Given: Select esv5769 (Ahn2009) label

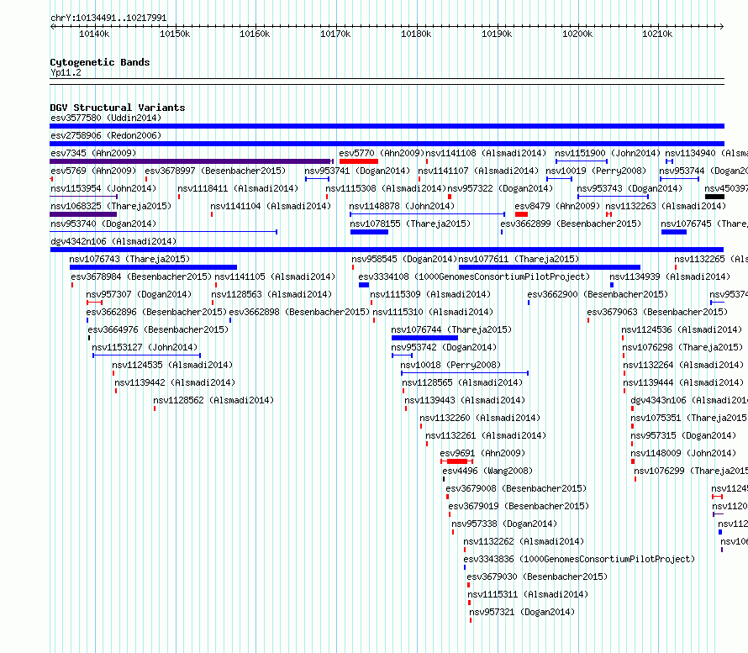Looking at the screenshot, I should [x=93, y=171].
